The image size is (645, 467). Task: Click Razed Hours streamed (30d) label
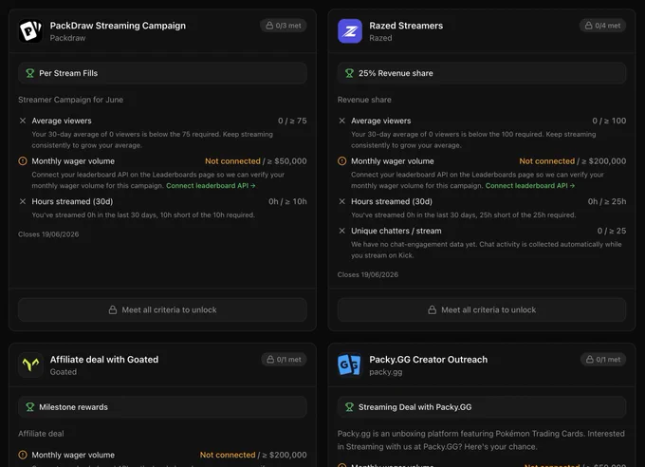tap(392, 201)
